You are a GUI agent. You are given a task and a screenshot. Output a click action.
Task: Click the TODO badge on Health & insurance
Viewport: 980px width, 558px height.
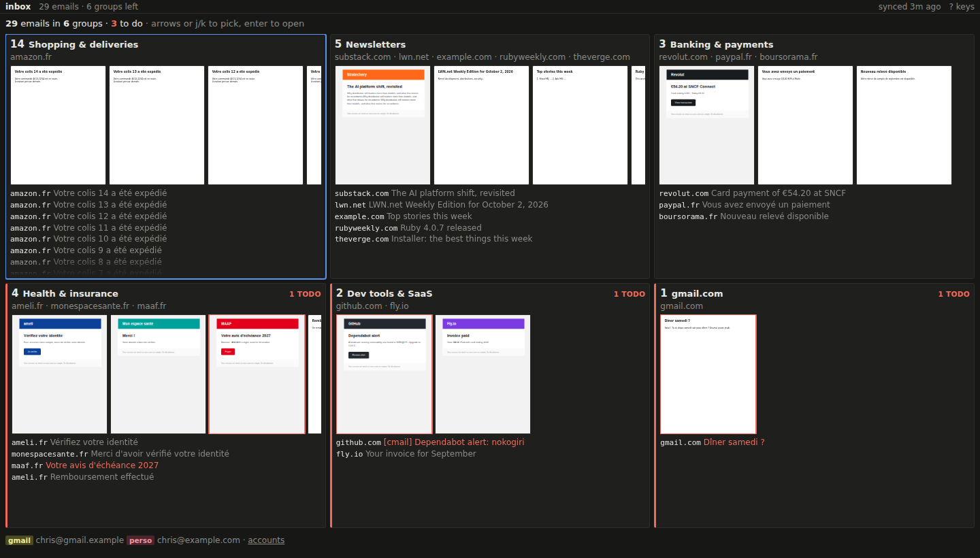(305, 295)
